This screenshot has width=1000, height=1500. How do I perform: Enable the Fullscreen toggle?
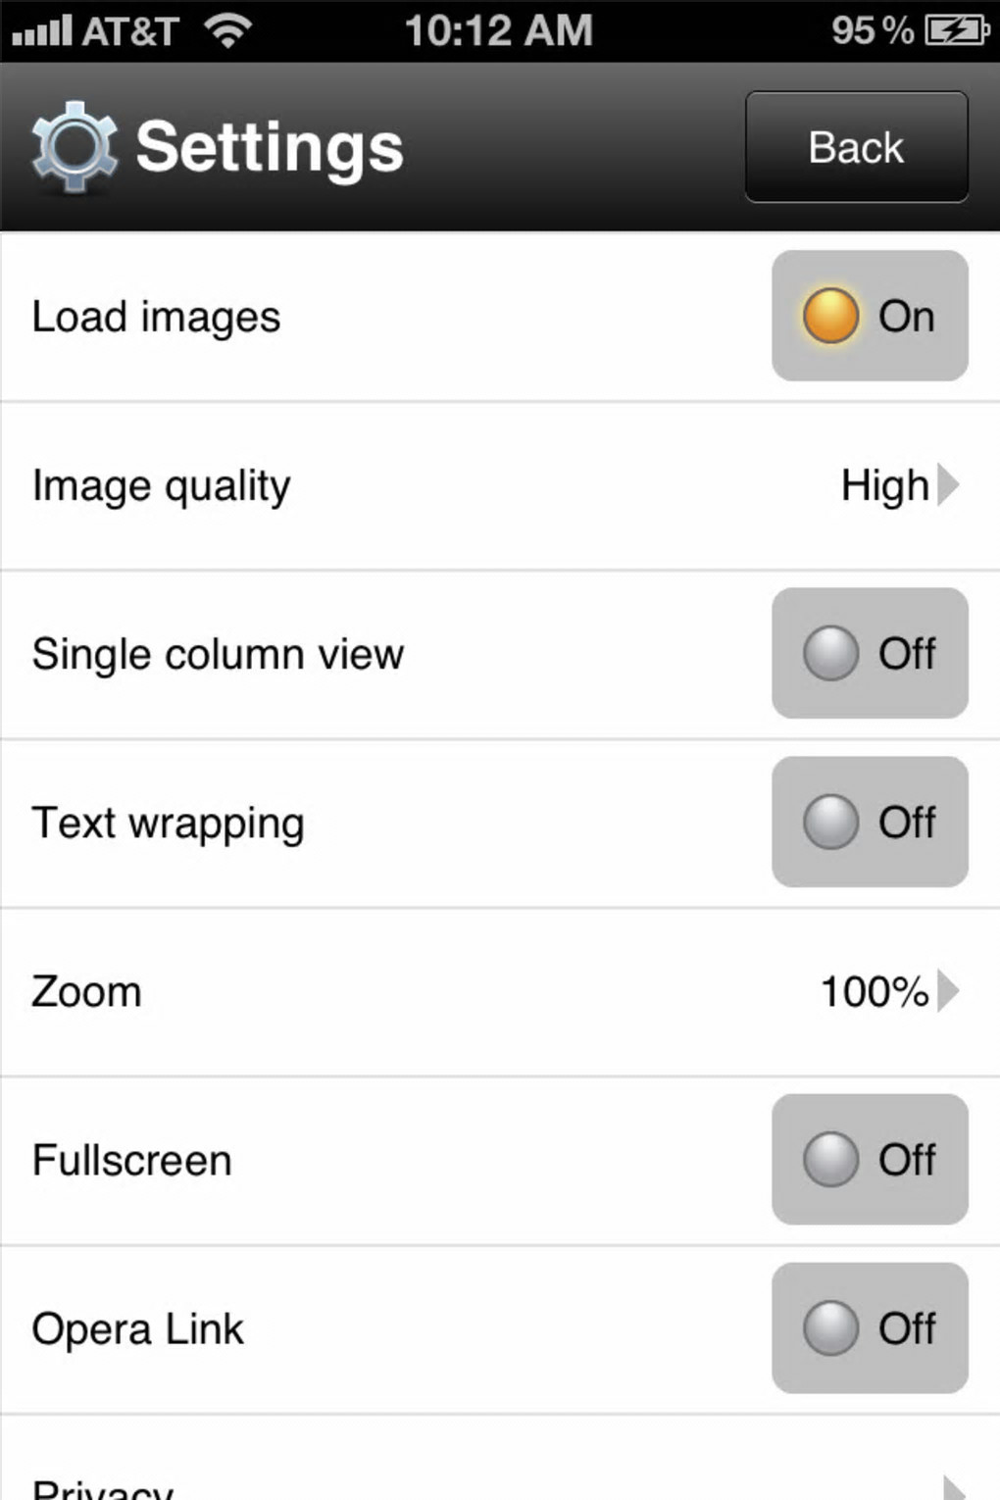[x=870, y=1159]
